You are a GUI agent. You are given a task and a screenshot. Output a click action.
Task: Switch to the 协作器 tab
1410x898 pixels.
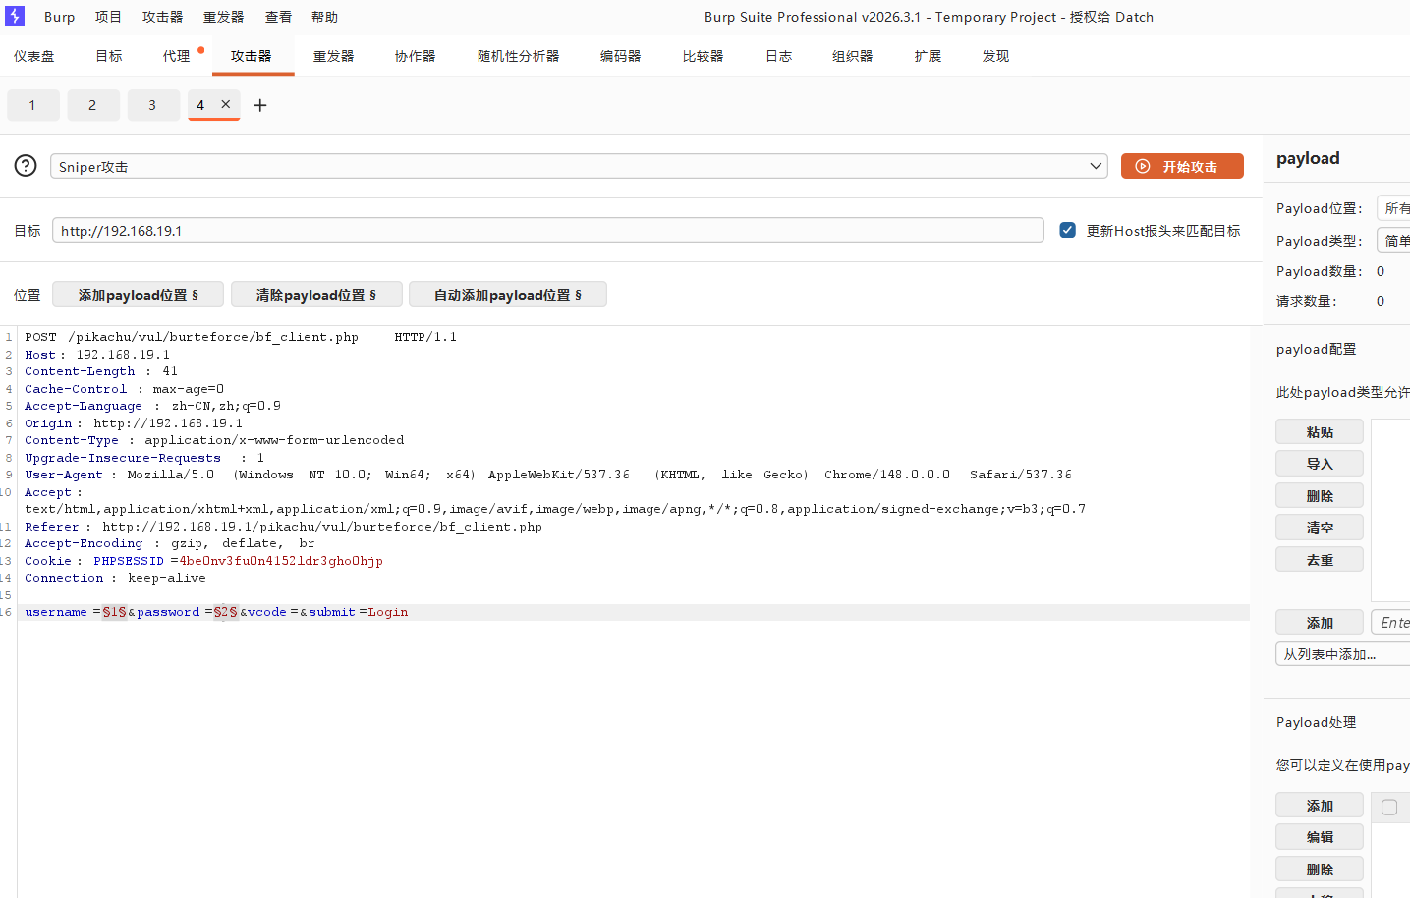(415, 56)
